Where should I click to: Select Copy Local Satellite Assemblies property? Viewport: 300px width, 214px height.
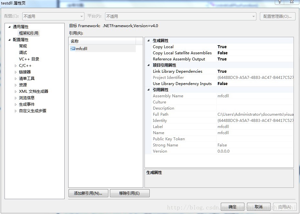(x=222, y=53)
